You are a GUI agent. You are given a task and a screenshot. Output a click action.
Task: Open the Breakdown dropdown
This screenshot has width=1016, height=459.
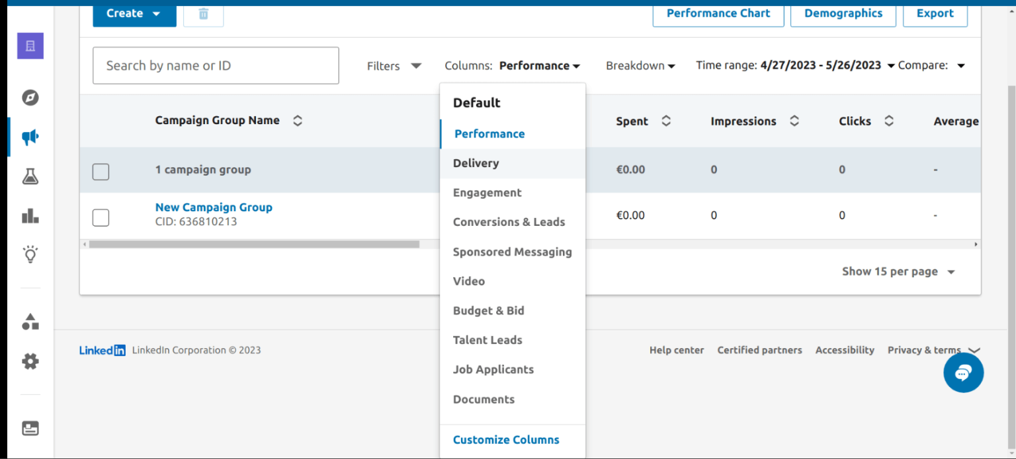tap(640, 65)
